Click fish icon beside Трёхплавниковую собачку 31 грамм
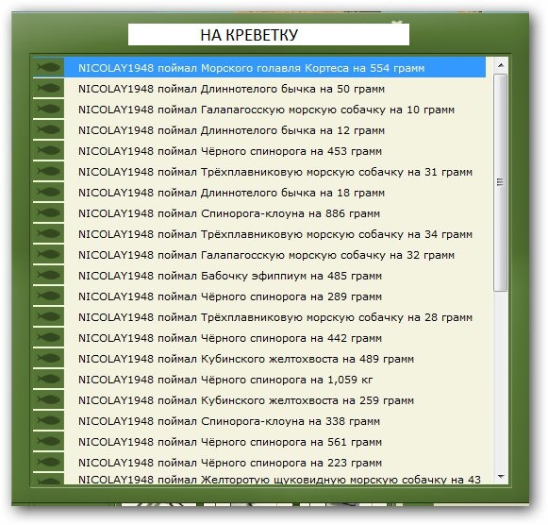This screenshot has height=525, width=548. [x=49, y=171]
